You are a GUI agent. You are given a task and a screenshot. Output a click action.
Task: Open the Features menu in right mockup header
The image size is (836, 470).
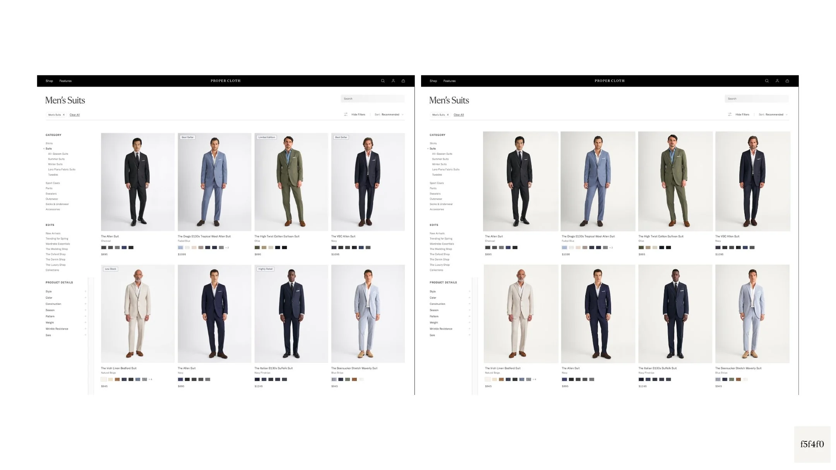[x=449, y=81]
